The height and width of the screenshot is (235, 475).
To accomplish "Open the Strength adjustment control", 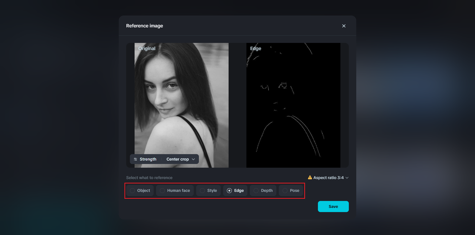I will pyautogui.click(x=145, y=159).
